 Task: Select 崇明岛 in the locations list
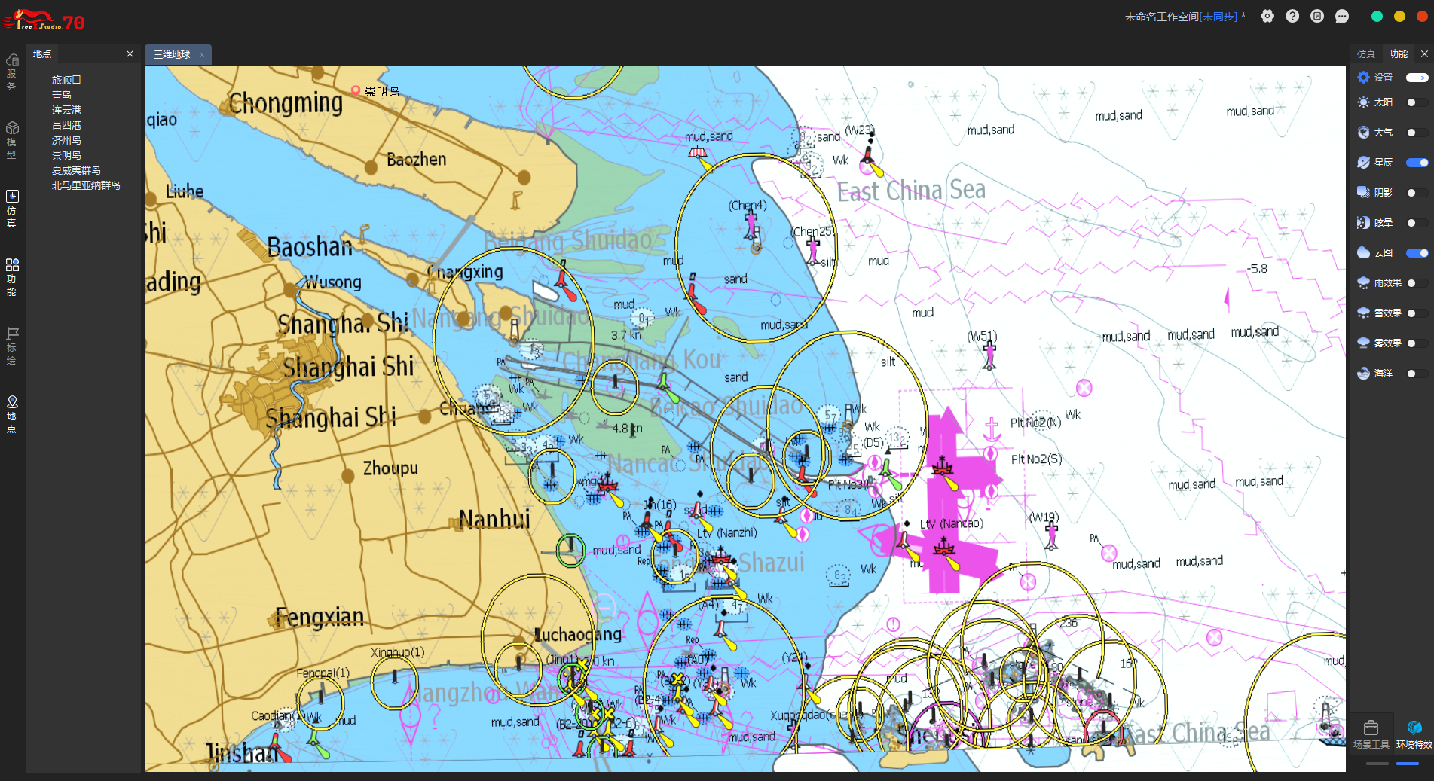[66, 155]
